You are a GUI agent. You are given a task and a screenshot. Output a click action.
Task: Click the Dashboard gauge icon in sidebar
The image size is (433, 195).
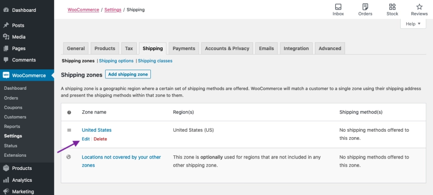pos(6,10)
